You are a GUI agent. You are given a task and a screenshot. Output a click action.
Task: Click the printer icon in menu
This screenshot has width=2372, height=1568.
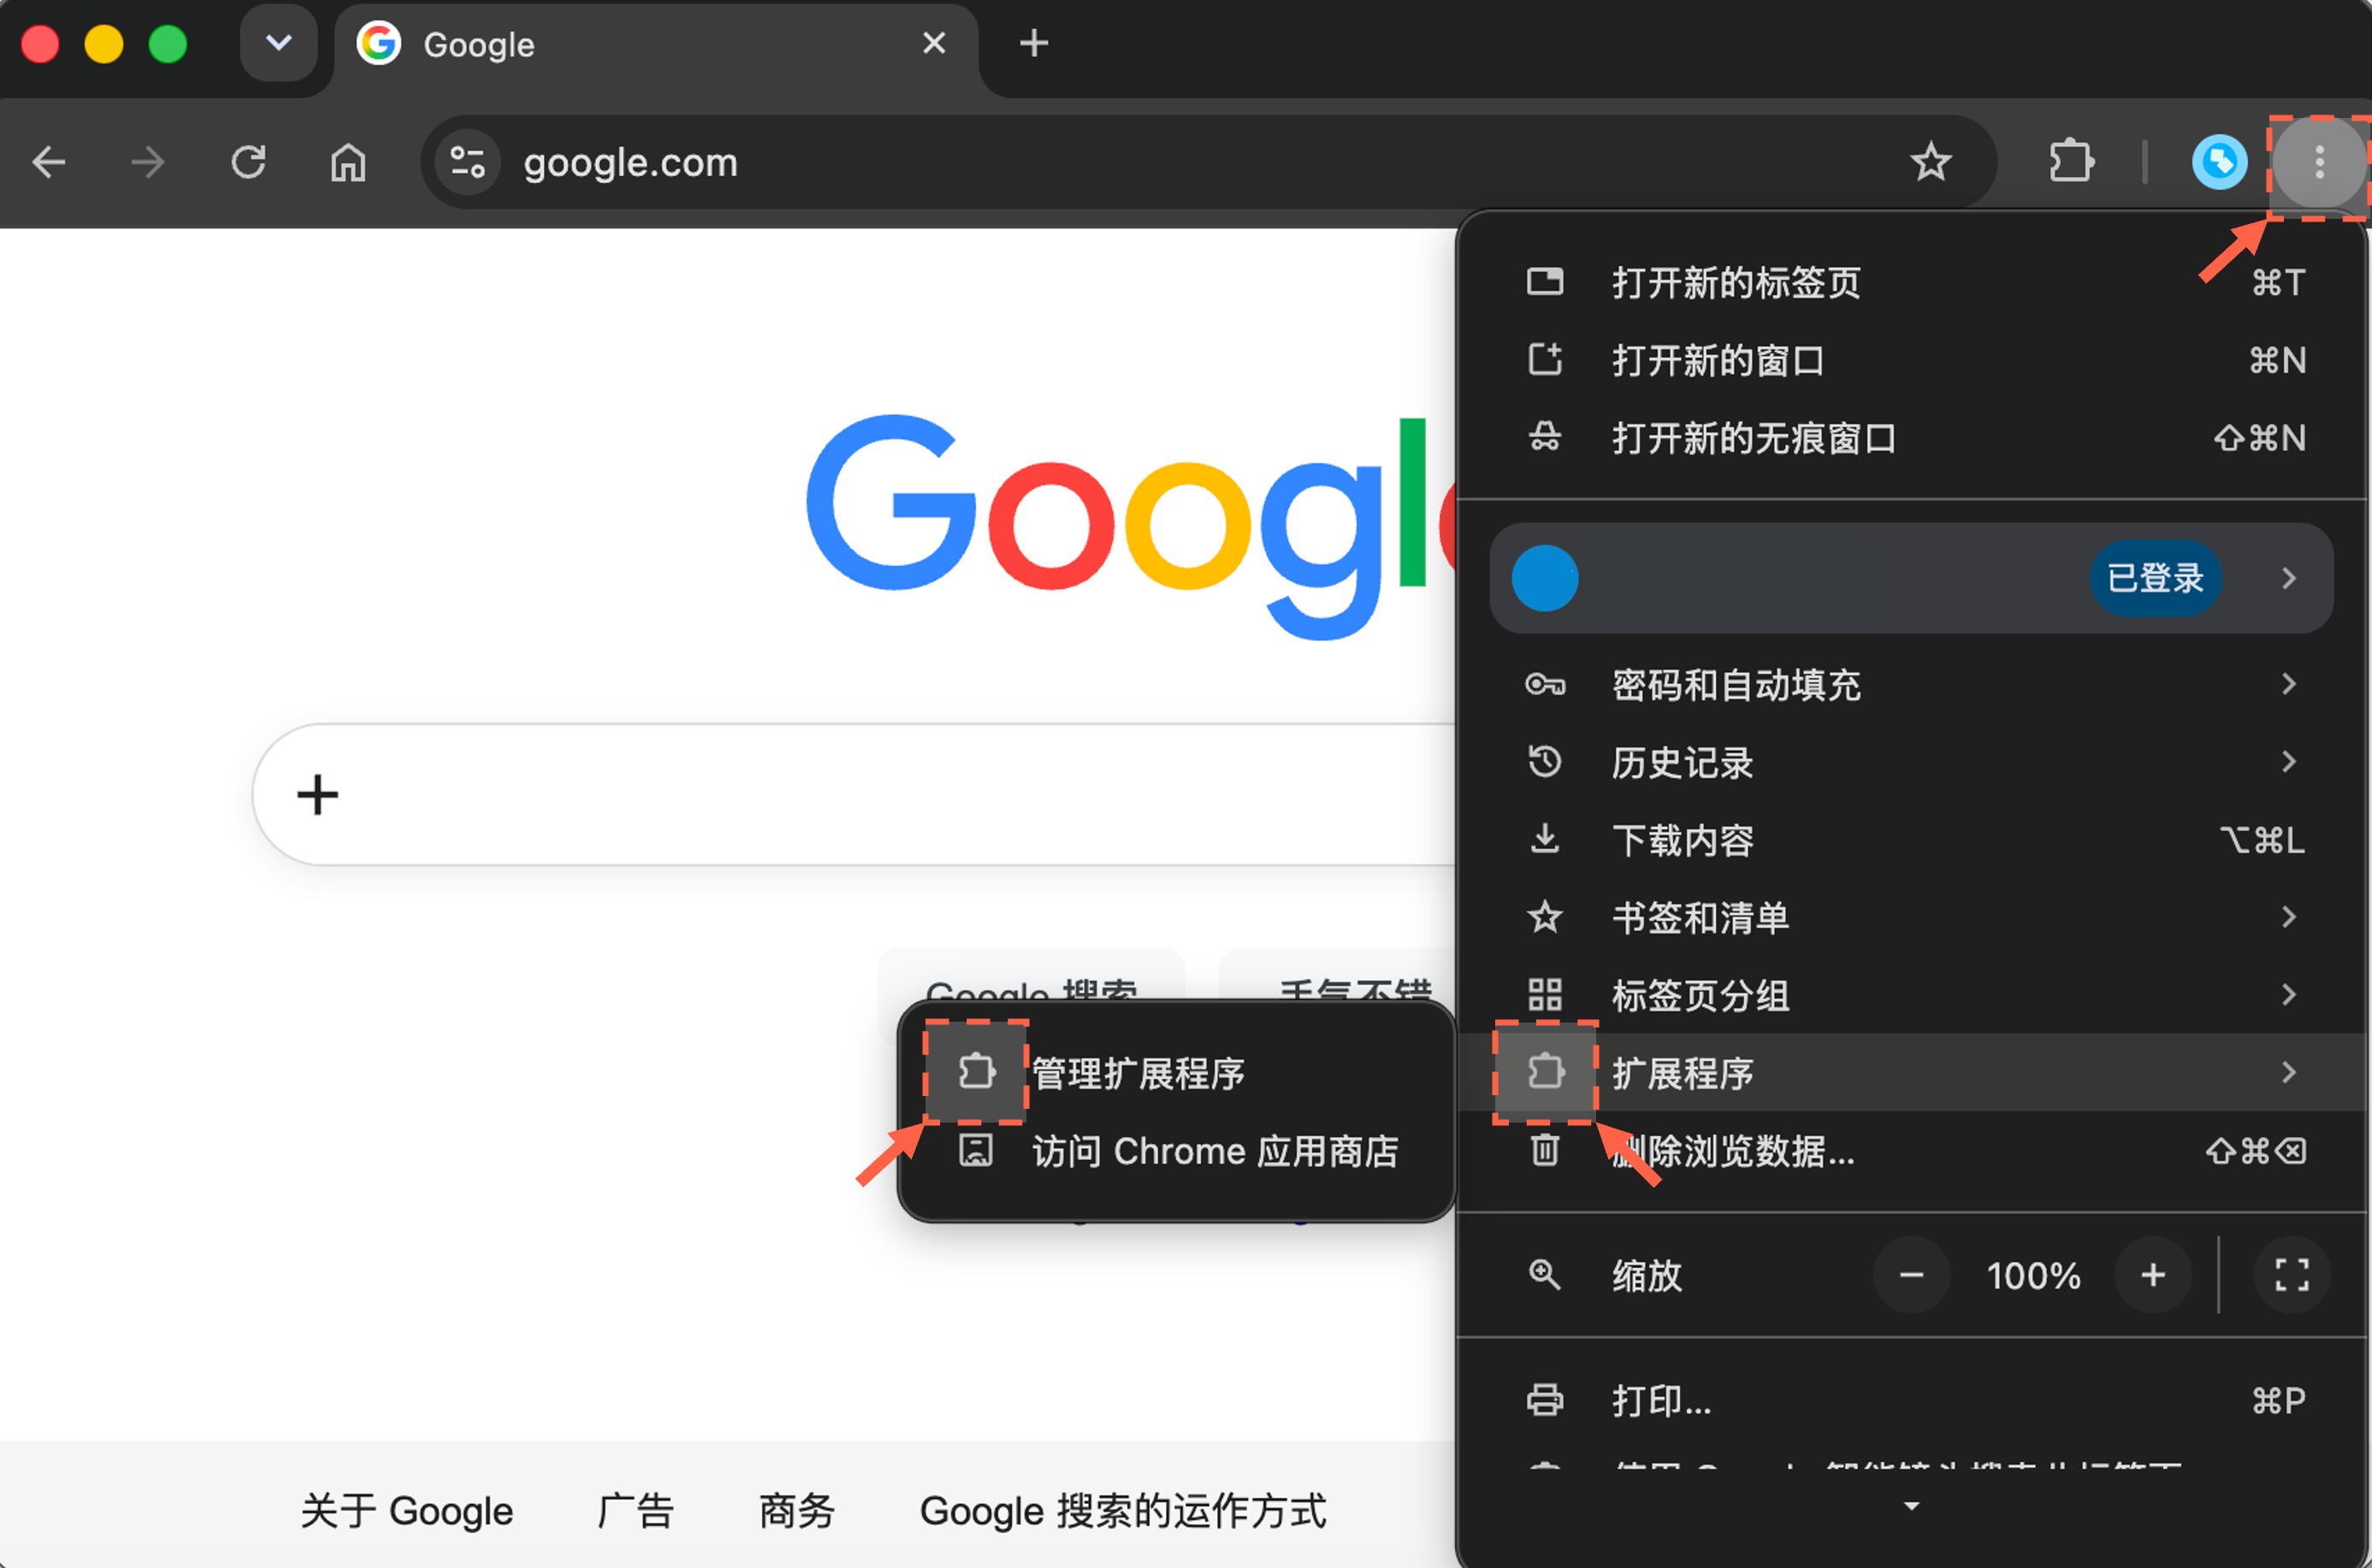click(1545, 1400)
